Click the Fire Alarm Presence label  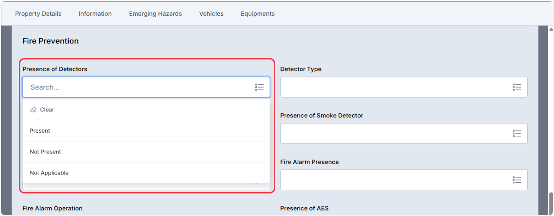point(310,162)
